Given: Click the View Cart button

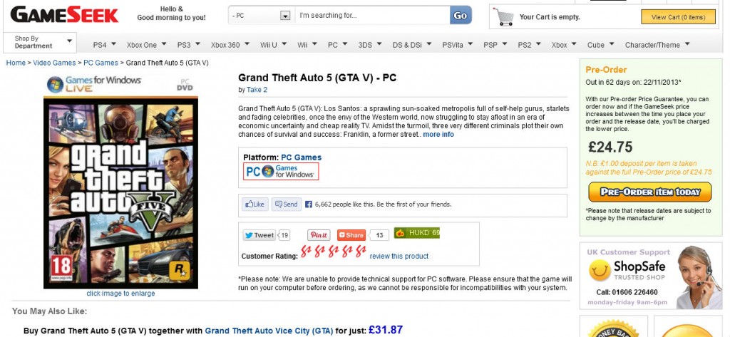Looking at the screenshot, I should pos(678,17).
